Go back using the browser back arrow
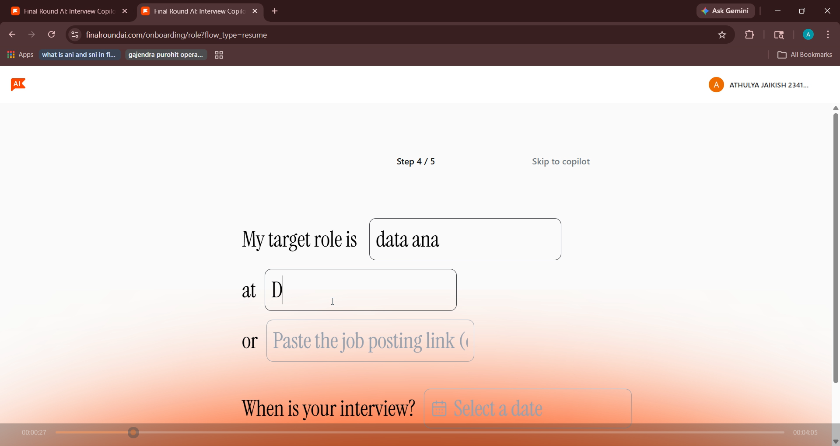Screen dimensions: 840x446 click(x=12, y=35)
